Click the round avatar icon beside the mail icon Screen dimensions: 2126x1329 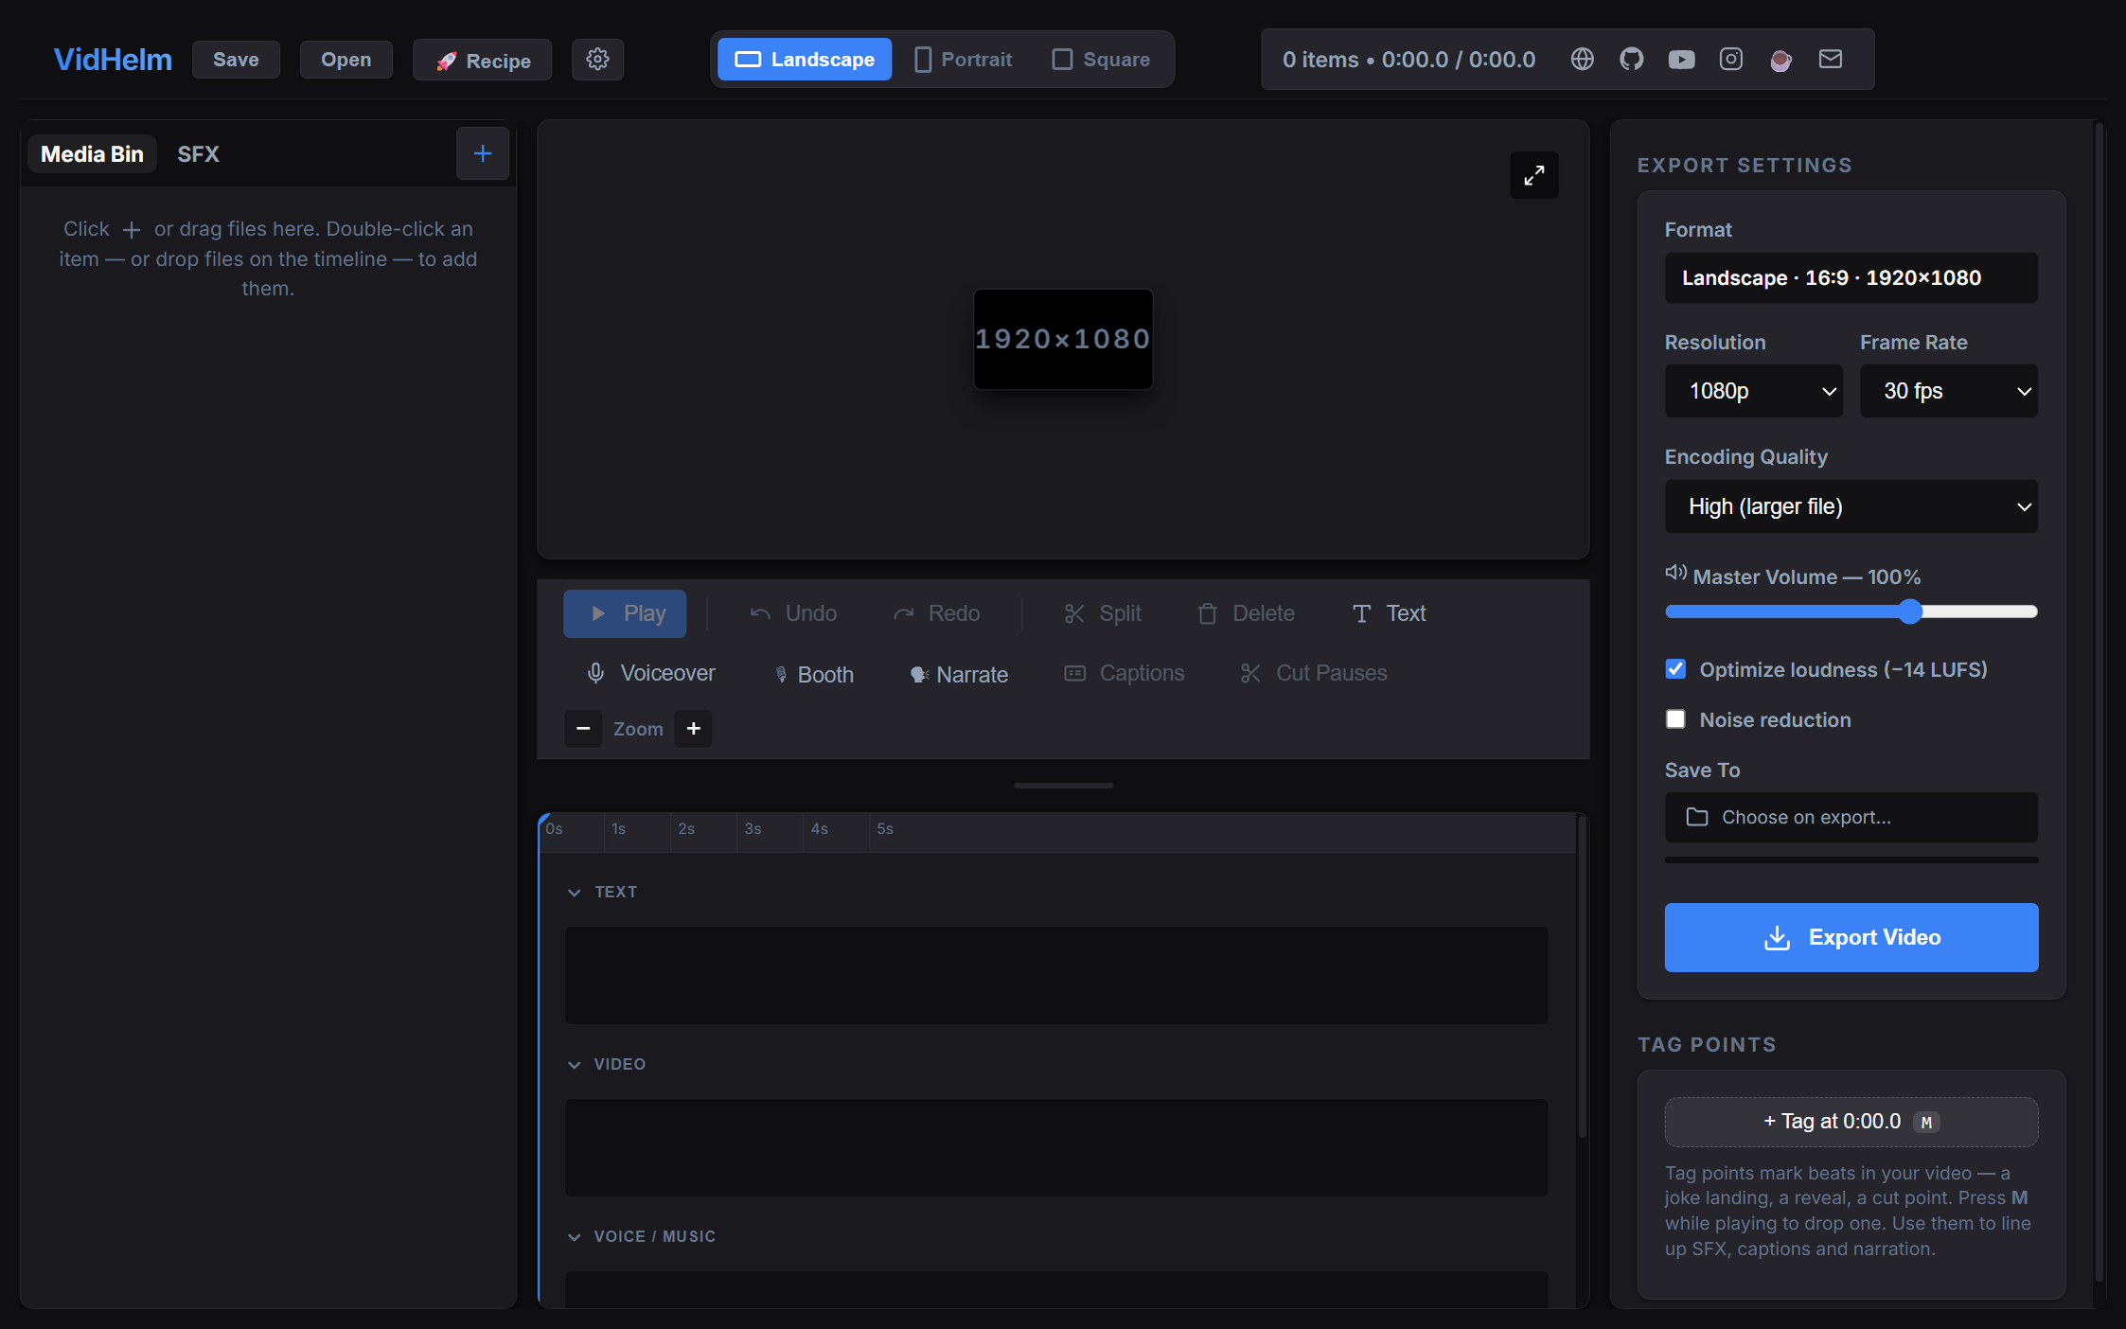[1781, 61]
